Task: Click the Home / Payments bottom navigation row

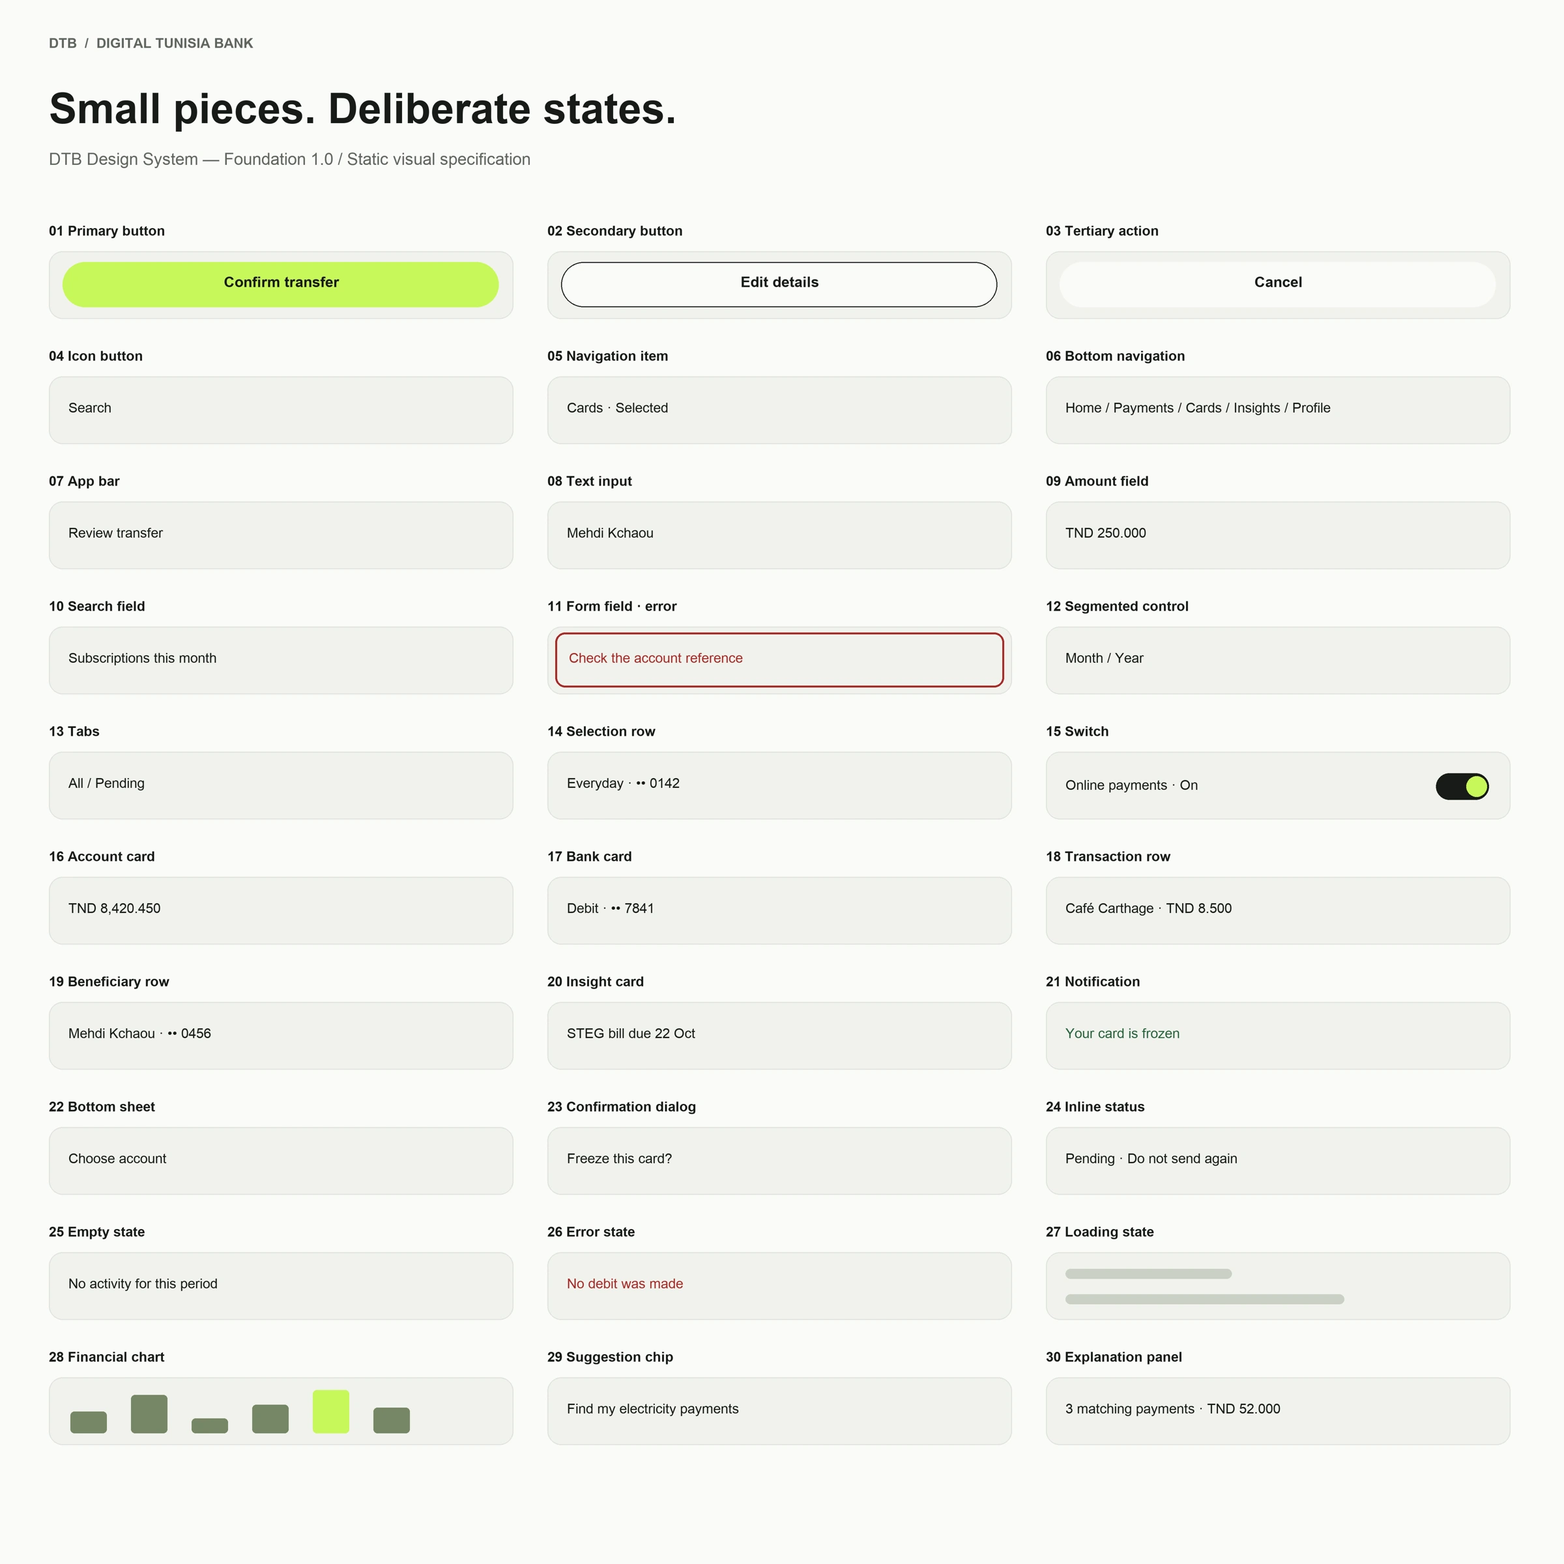Action: click(x=1277, y=410)
